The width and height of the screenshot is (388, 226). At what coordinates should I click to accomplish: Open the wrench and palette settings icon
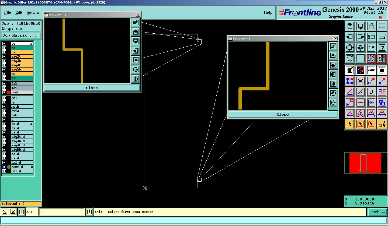[x=350, y=58]
